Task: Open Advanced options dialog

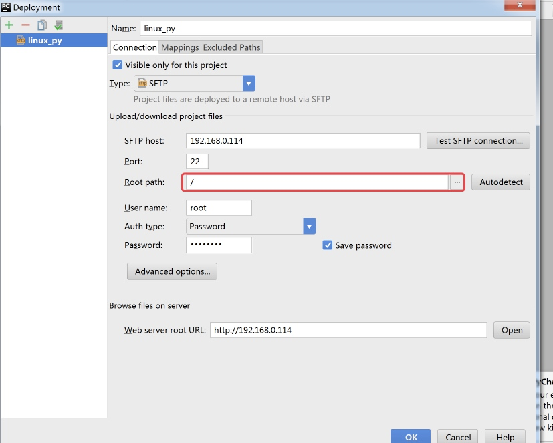Action: [x=172, y=271]
